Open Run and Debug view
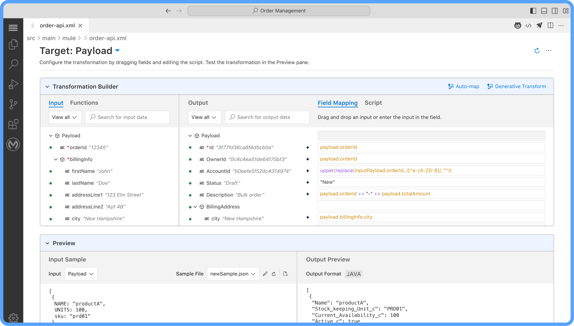This screenshot has width=574, height=326. click(13, 84)
